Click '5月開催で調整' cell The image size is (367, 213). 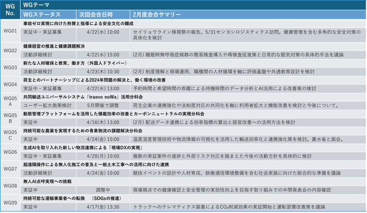click(103, 105)
